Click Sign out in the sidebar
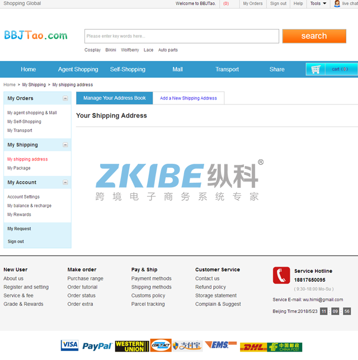 (16, 241)
